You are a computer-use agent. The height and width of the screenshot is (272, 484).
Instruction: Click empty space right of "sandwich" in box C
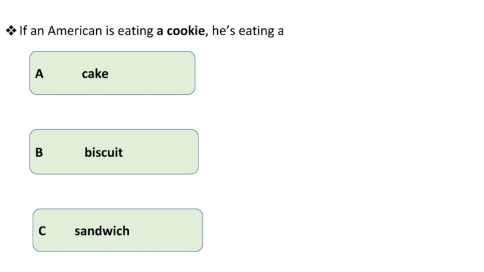tap(169, 231)
